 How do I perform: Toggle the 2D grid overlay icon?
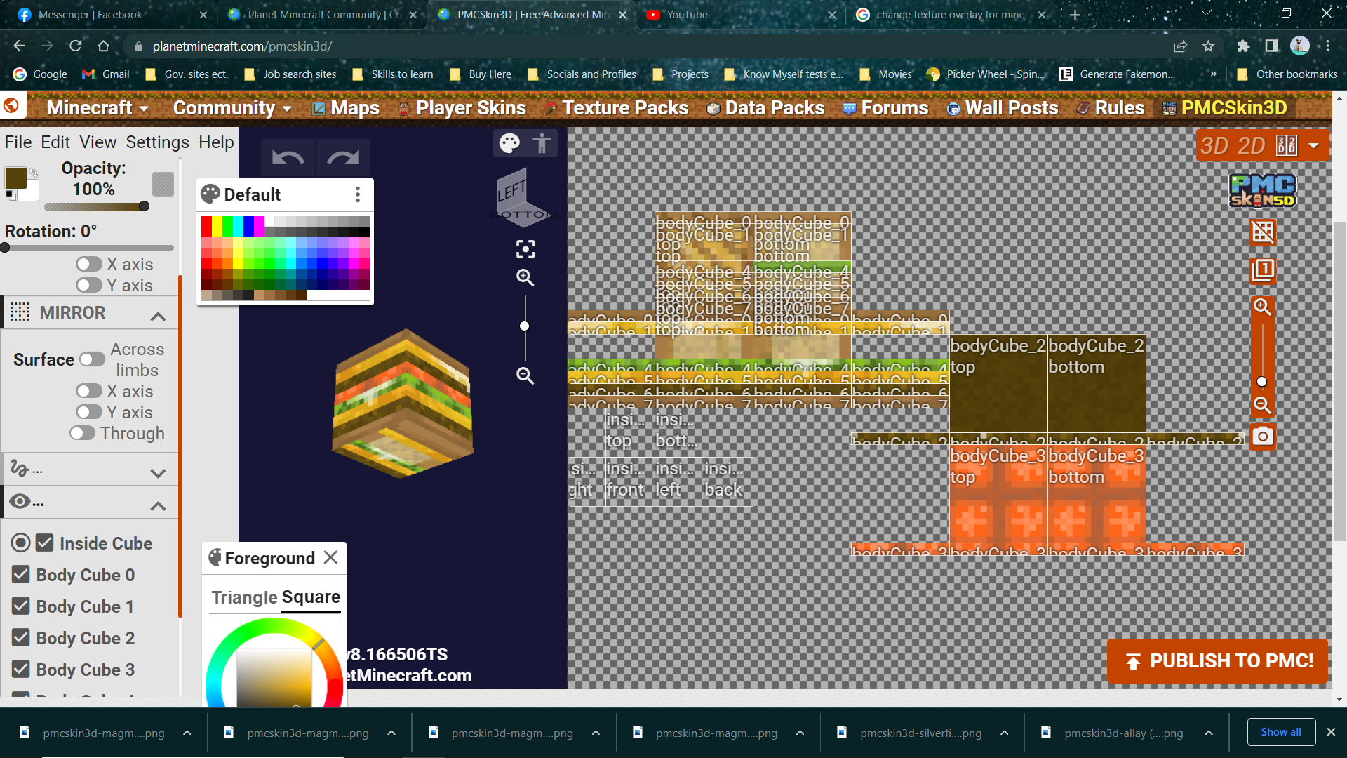point(1263,232)
